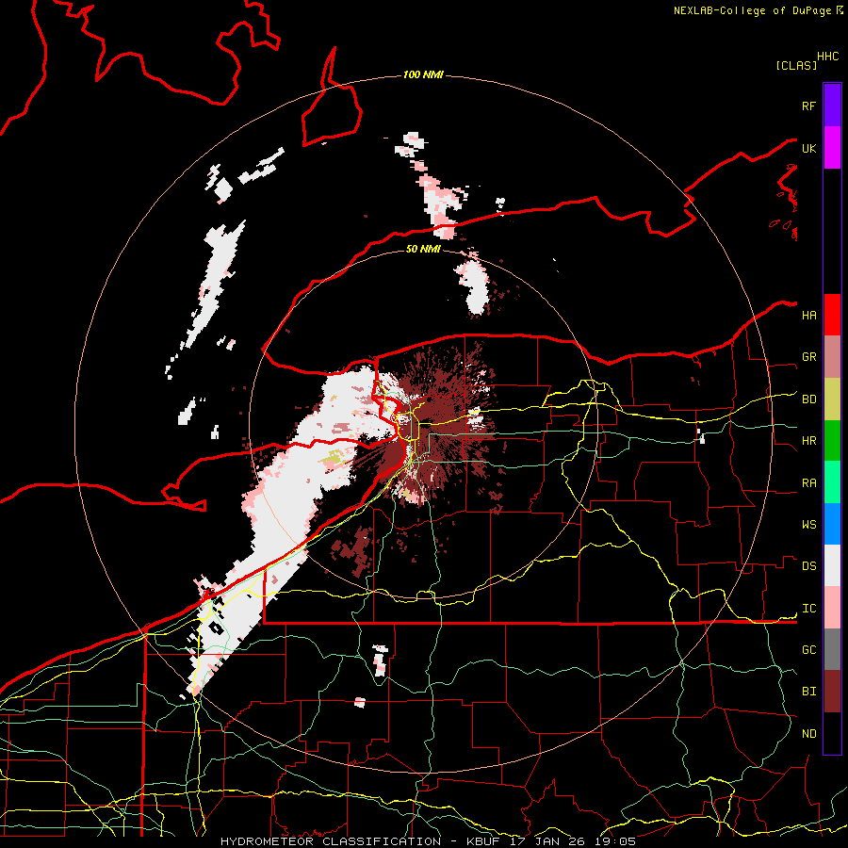Click the ND black legend swatch

[832, 733]
